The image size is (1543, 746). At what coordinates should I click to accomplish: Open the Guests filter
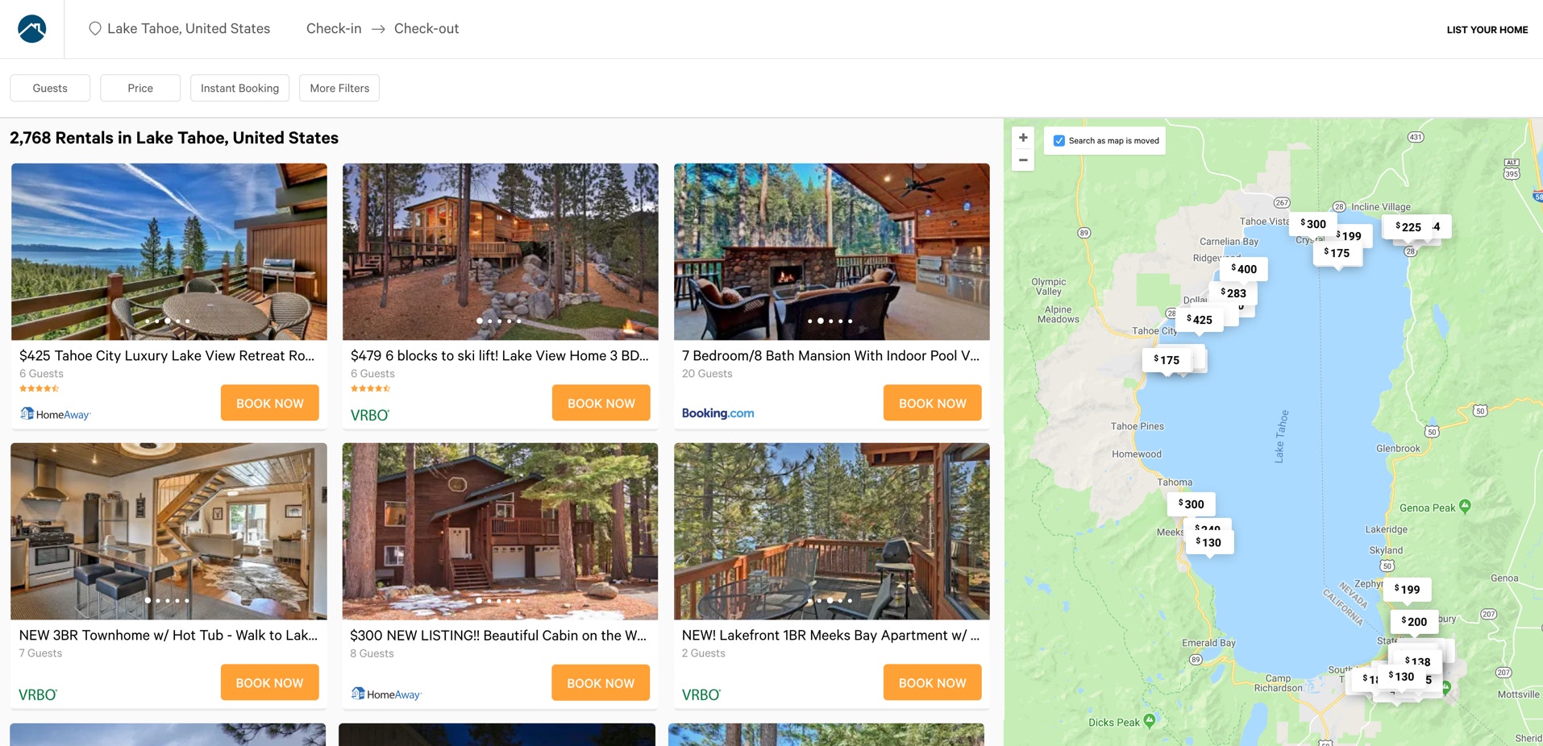click(x=49, y=88)
